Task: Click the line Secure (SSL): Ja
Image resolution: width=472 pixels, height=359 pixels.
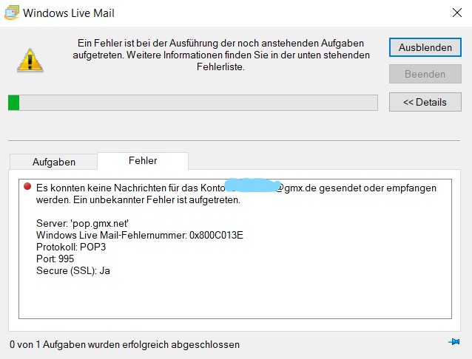Action: pos(73,270)
